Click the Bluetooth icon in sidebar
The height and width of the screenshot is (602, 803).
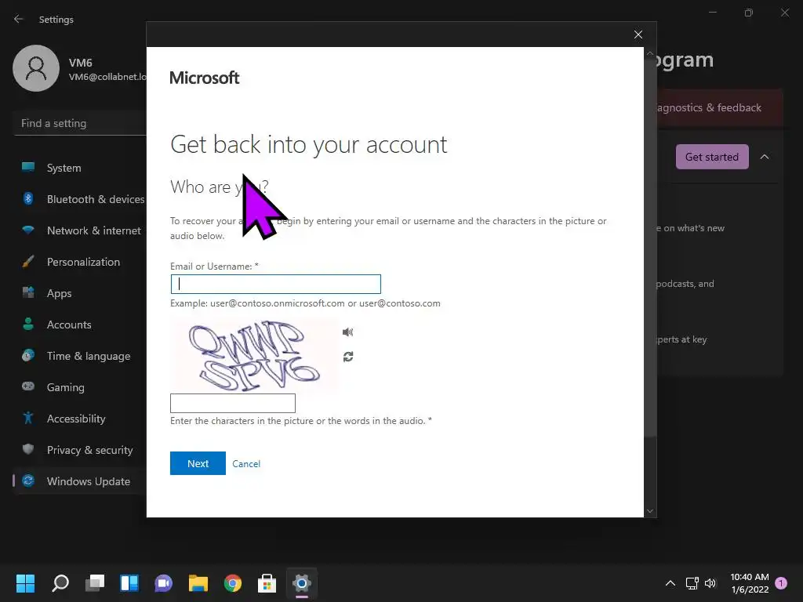pyautogui.click(x=28, y=198)
